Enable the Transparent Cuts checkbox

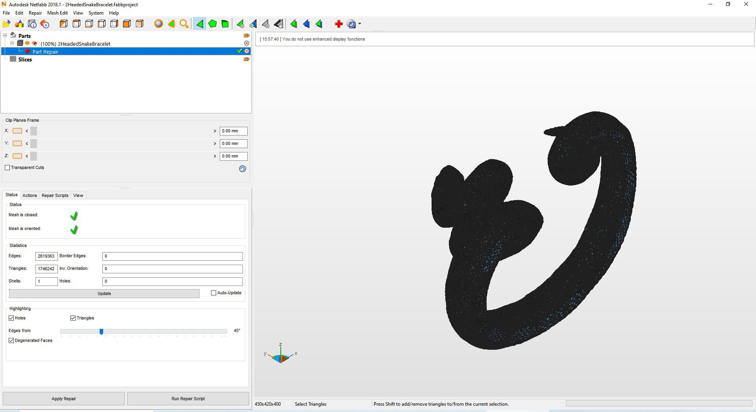pyautogui.click(x=7, y=168)
